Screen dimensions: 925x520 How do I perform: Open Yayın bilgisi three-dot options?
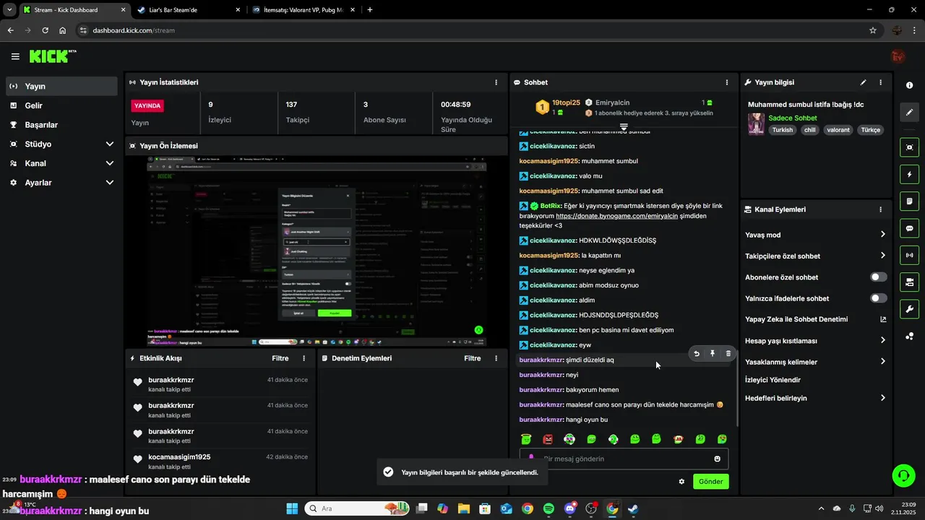point(880,82)
